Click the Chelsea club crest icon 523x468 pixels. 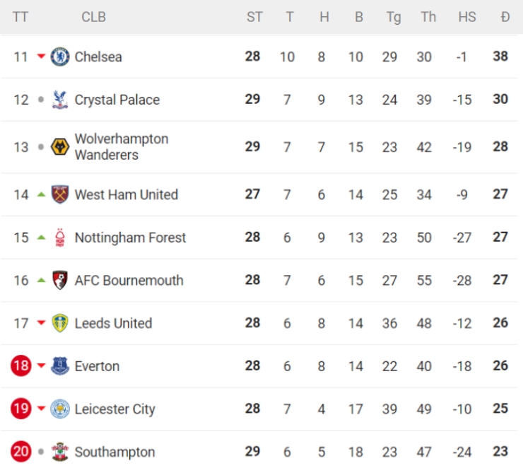click(x=60, y=57)
